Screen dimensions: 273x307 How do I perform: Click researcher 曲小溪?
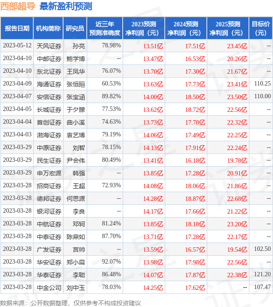pyautogui.click(x=76, y=122)
